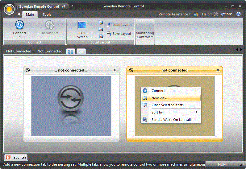Open the Favorites panel tab
Screen dimensions: 246x169
point(16,157)
